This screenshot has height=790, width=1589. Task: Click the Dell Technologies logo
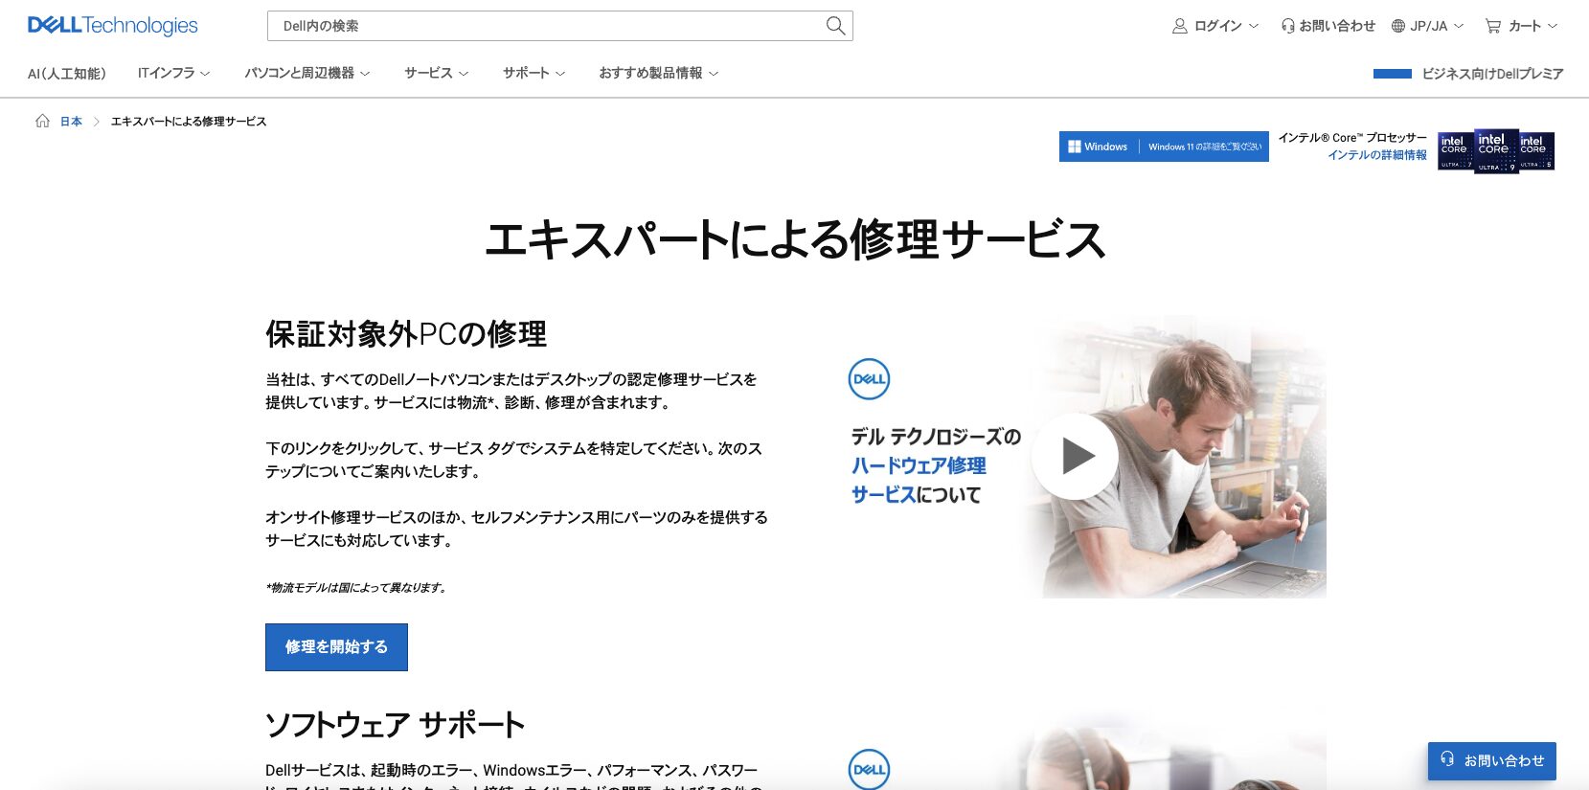click(112, 26)
